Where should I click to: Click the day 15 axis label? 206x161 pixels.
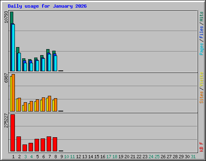97,157
